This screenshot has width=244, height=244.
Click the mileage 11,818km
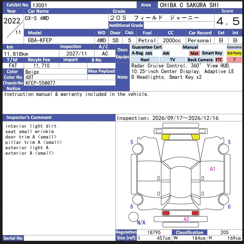click(16, 54)
